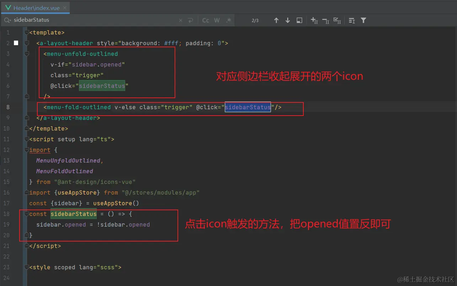Screen dimensions: 457x286
Task: Click line number 8 in gutter
Action: pyautogui.click(x=8, y=107)
